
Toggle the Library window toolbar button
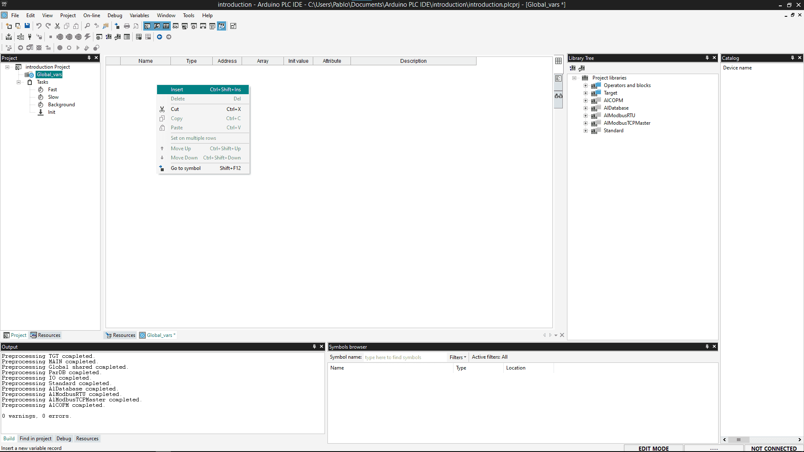pos(166,26)
